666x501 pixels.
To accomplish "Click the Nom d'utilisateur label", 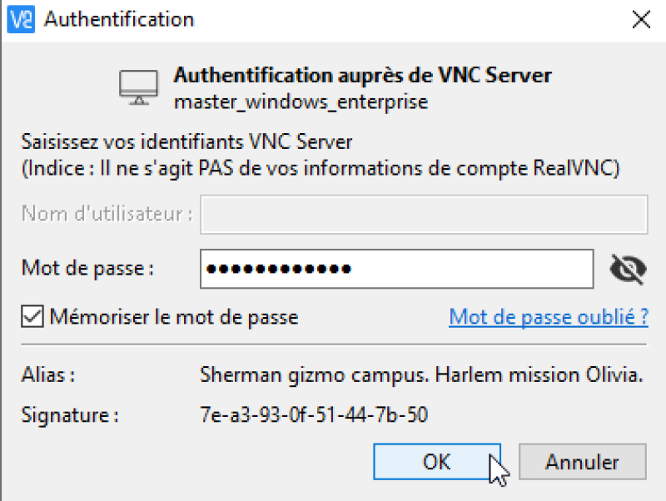I will pos(107,214).
